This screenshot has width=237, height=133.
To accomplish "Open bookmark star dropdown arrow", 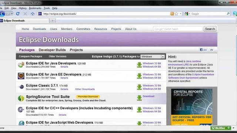I will pyautogui.click(x=180, y=14).
